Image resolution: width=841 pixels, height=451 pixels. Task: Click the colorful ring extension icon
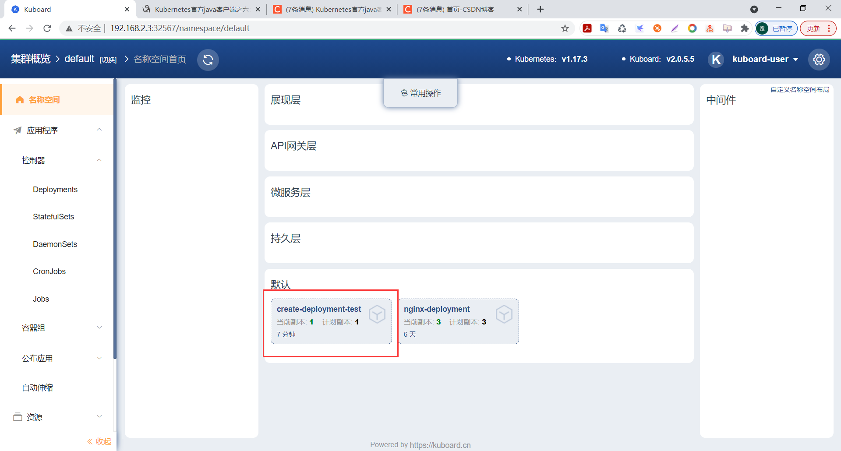point(692,28)
